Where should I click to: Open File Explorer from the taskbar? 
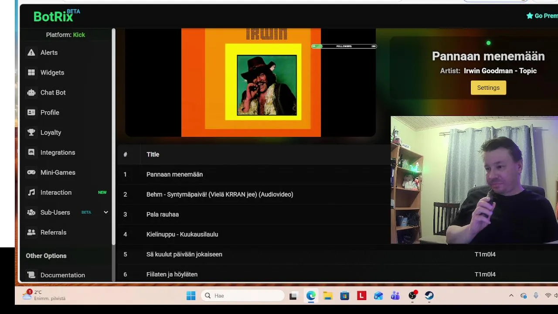pos(328,296)
